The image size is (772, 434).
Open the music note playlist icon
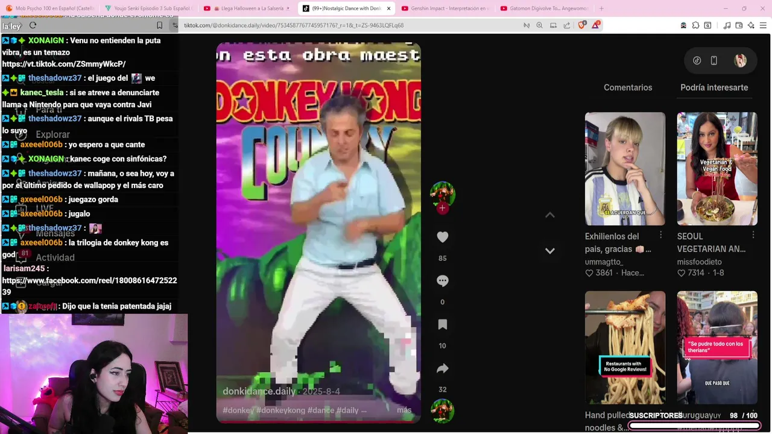[x=727, y=25]
